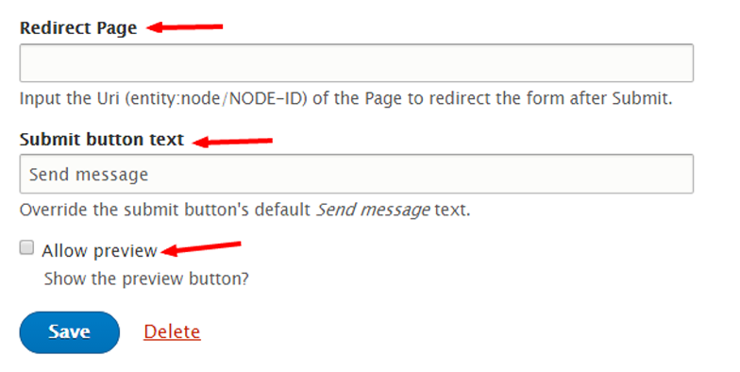
Task: Enable the Allow preview checkbox
Action: point(26,247)
